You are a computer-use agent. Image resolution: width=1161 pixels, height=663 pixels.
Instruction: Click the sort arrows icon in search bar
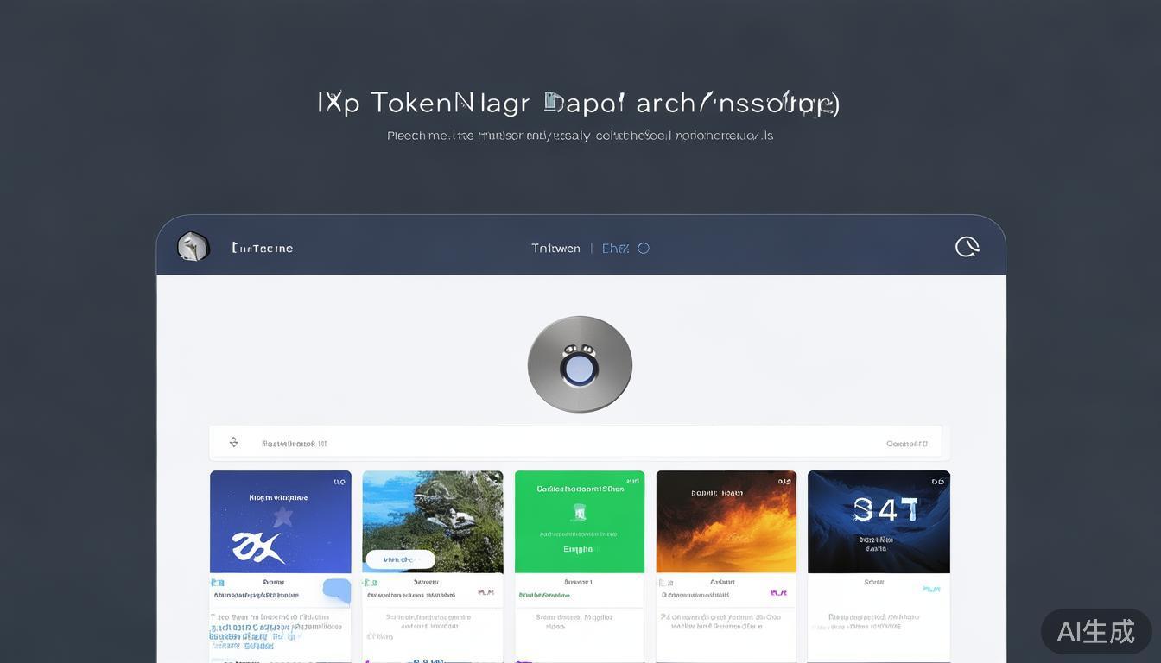pos(233,443)
